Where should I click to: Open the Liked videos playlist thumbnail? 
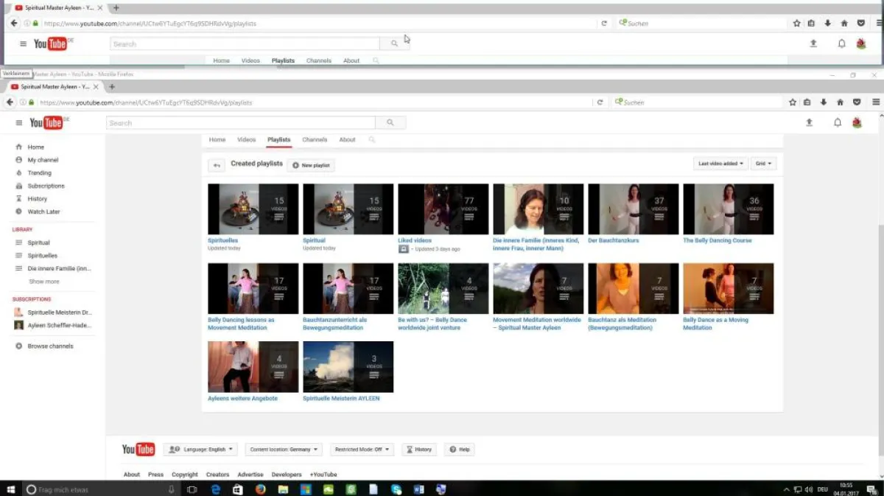coord(443,209)
